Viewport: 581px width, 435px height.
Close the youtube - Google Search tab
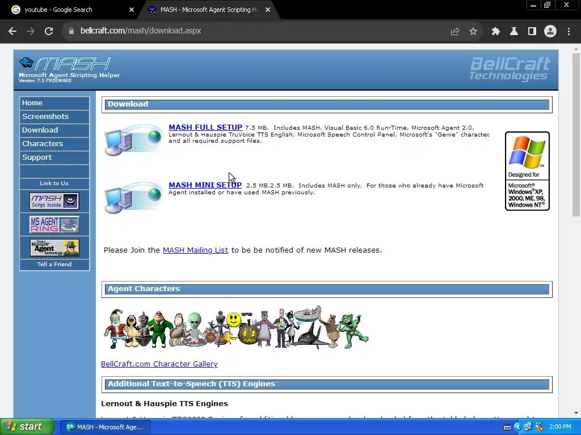132,10
